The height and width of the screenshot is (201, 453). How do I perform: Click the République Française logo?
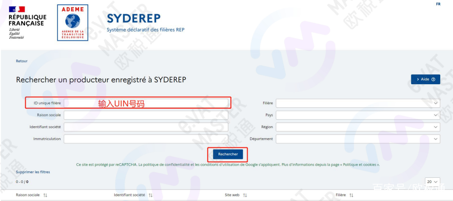pos(27,23)
